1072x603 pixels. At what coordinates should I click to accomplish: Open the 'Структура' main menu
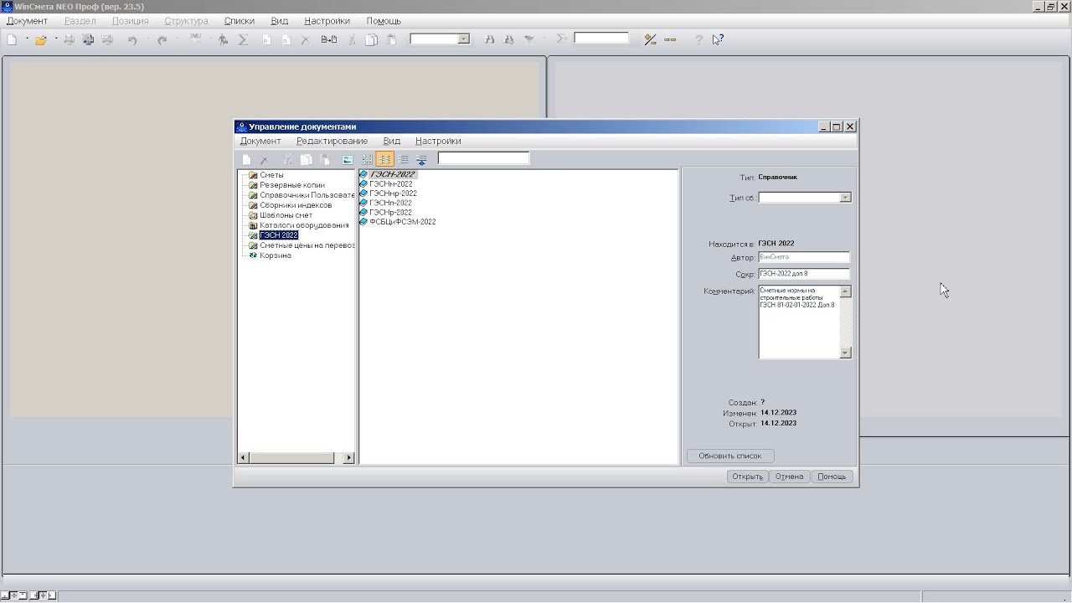[186, 21]
